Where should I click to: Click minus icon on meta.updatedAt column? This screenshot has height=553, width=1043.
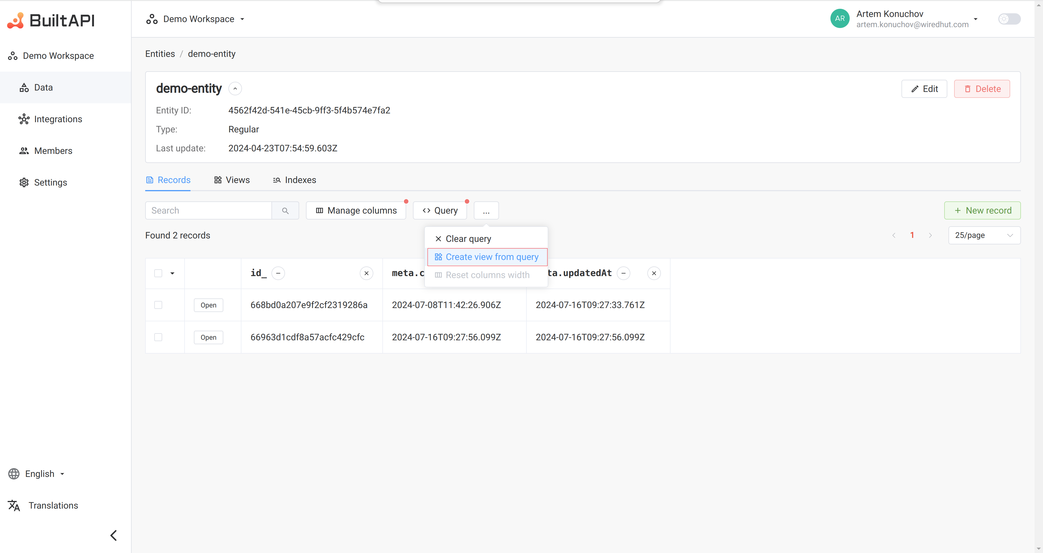(624, 274)
